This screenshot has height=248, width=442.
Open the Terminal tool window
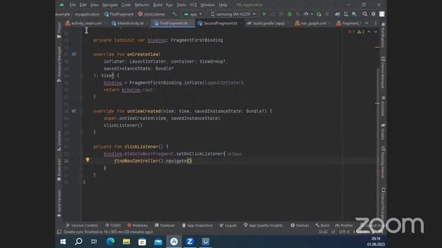pyautogui.click(x=164, y=225)
